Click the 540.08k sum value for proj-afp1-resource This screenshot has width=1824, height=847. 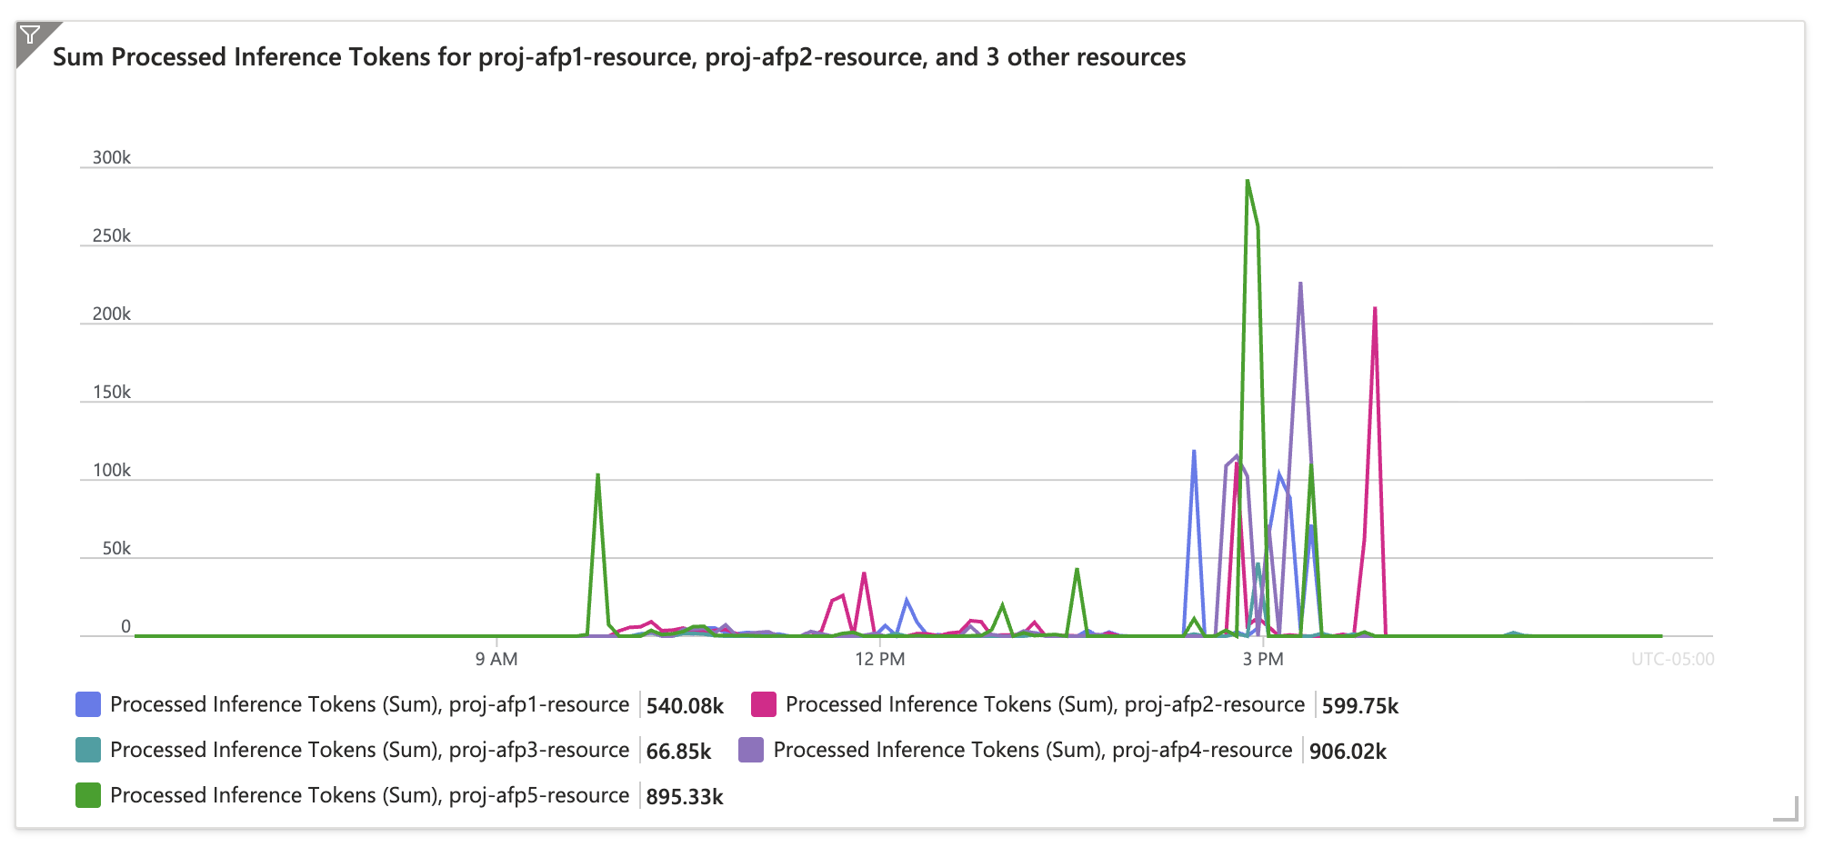coord(685,703)
